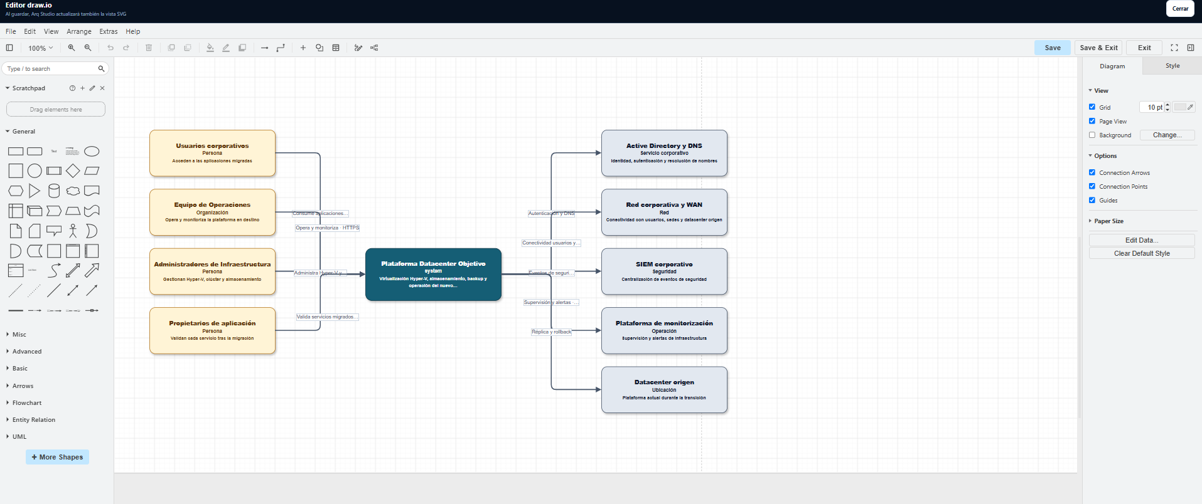Image resolution: width=1202 pixels, height=504 pixels.
Task: Click the redo arrow icon
Action: 126,48
